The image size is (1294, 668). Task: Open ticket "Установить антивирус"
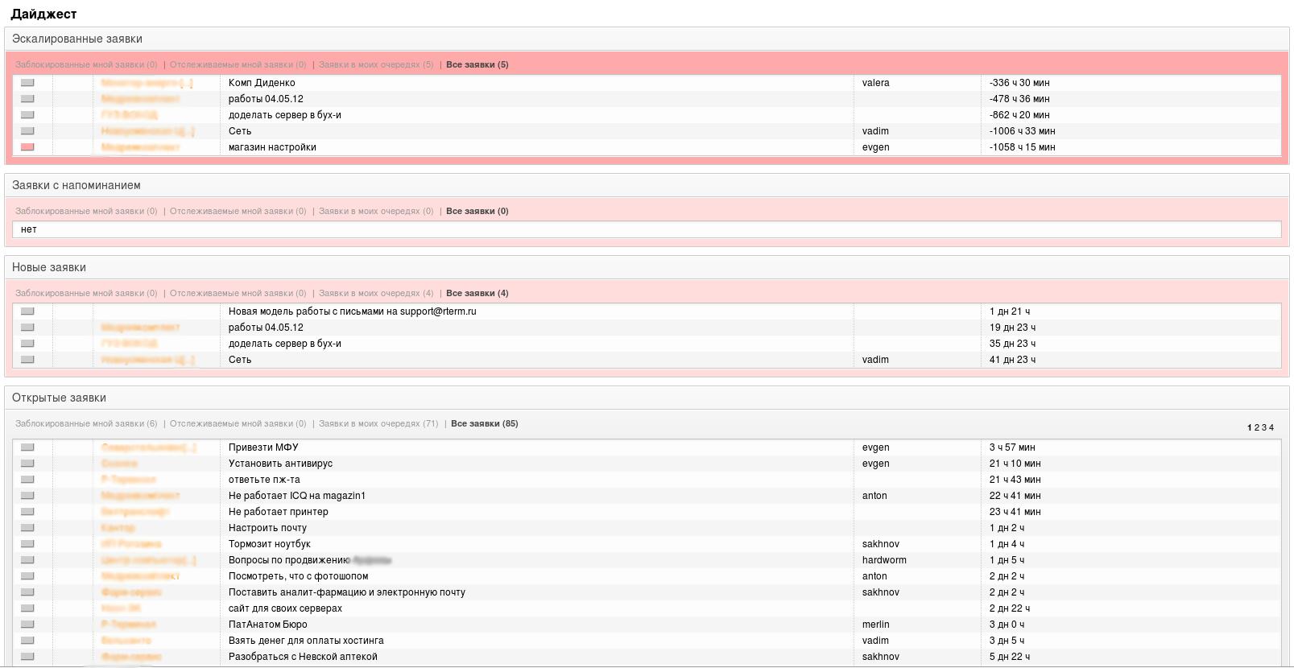click(x=280, y=464)
